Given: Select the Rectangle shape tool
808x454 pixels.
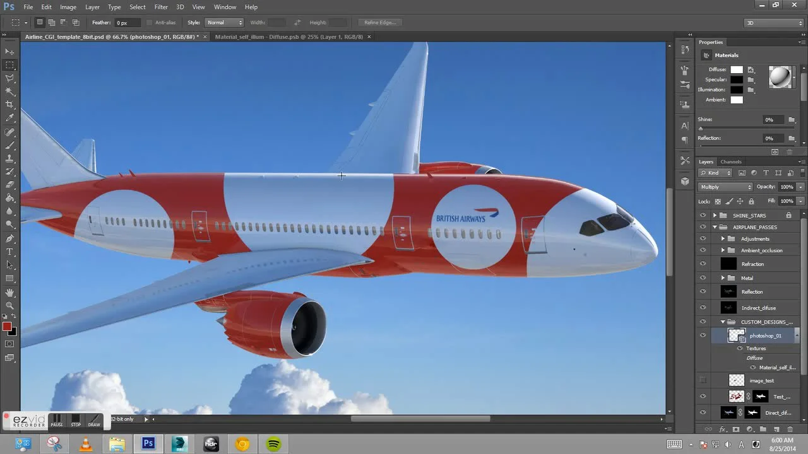Looking at the screenshot, I should click(9, 279).
